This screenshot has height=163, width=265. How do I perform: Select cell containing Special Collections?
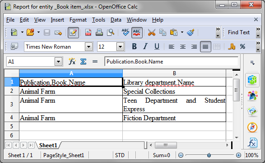(x=174, y=91)
